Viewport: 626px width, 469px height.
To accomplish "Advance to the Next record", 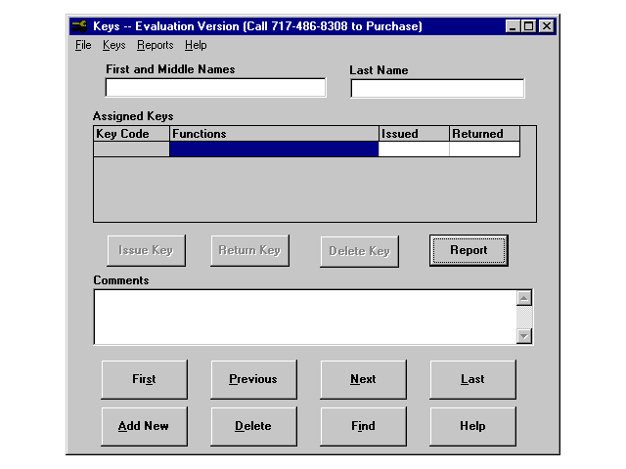I will point(363,379).
